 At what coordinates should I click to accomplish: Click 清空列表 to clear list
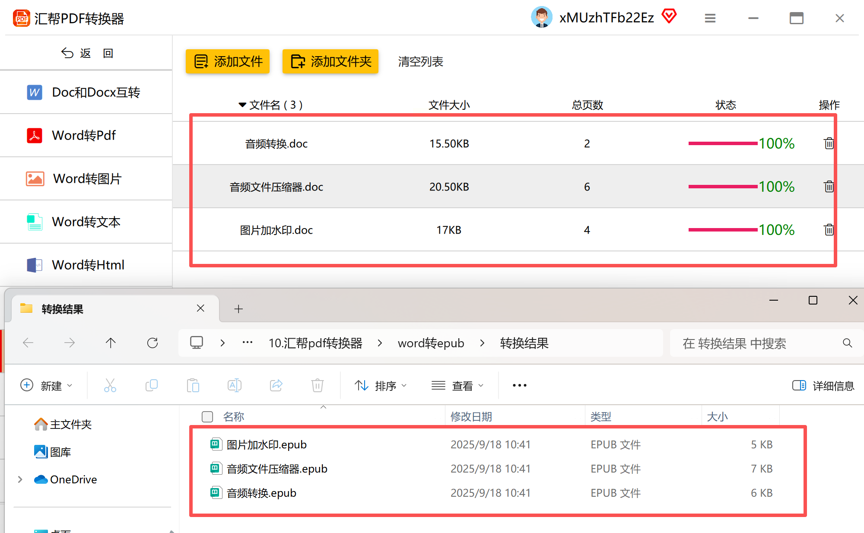coord(420,61)
